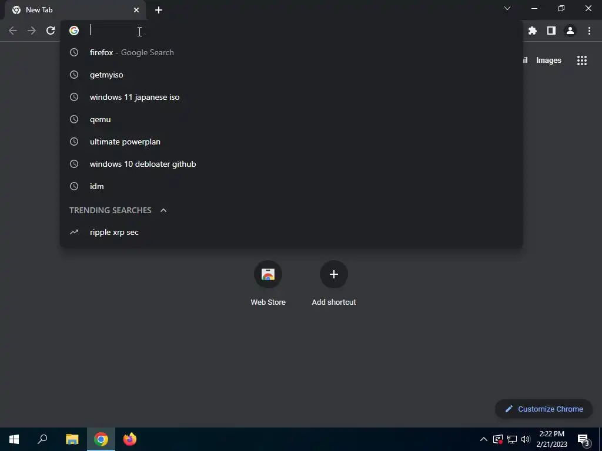602x451 pixels.
Task: Choose the getmyiso suggestion
Action: coord(292,75)
